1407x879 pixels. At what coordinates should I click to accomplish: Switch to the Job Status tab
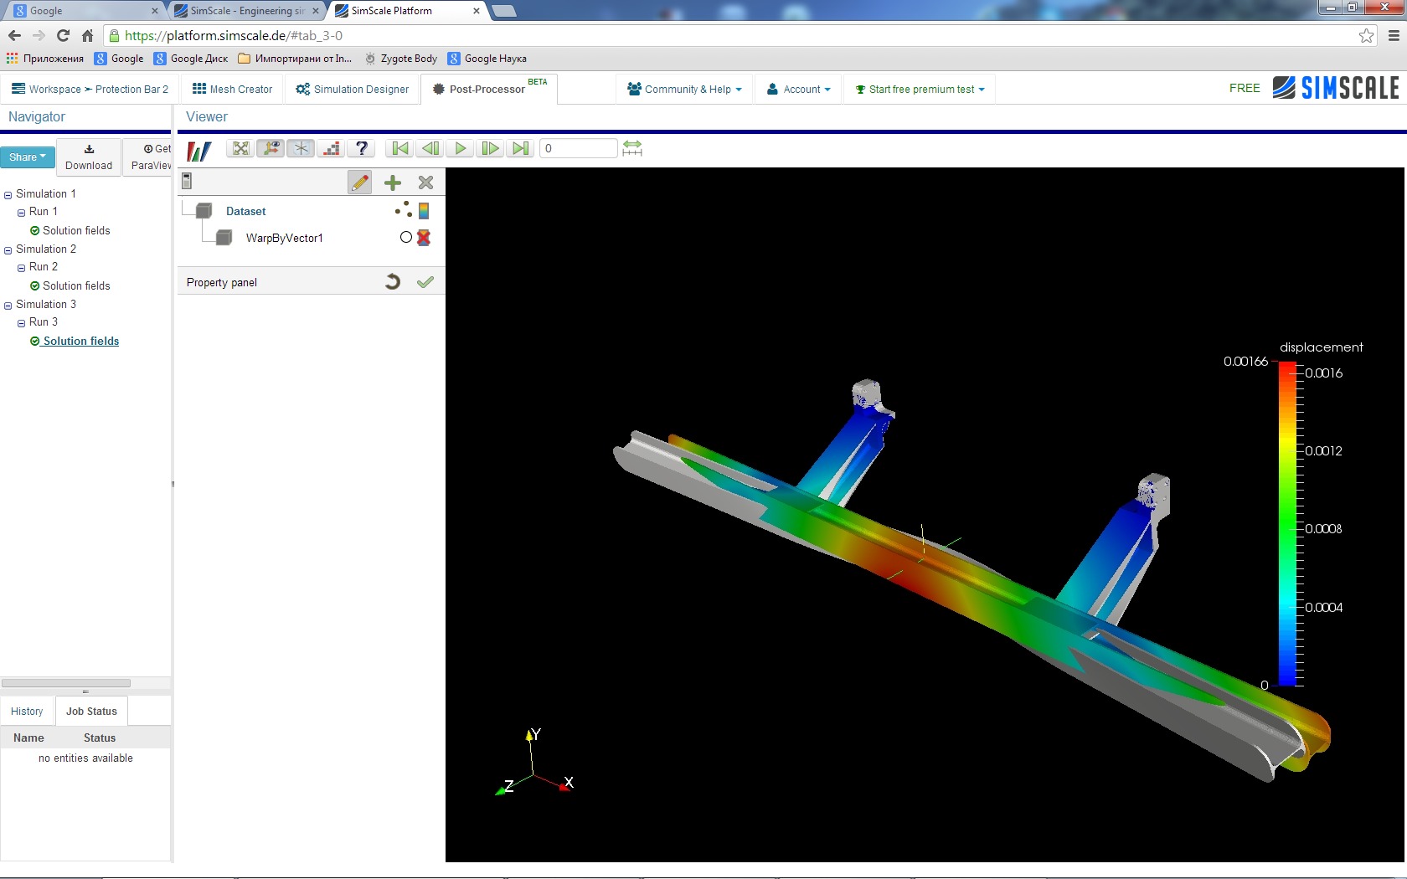(91, 712)
